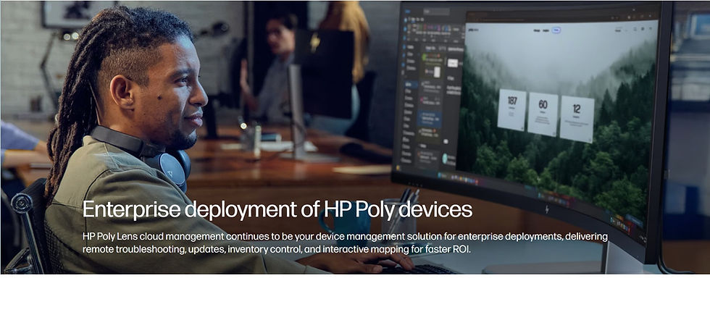This screenshot has width=710, height=315.
Task: Click the "Enterprise deployment of HP Poly devices" heading
Action: (277, 209)
